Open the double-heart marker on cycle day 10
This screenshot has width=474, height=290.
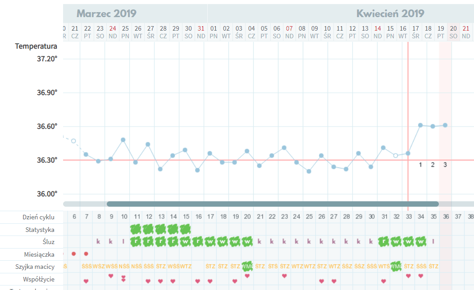(x=123, y=279)
